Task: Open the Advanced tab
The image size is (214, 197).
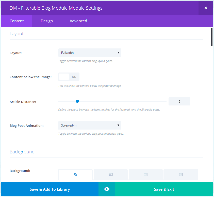Action: pos(78,21)
